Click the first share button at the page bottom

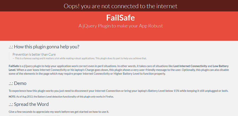pos(14,115)
